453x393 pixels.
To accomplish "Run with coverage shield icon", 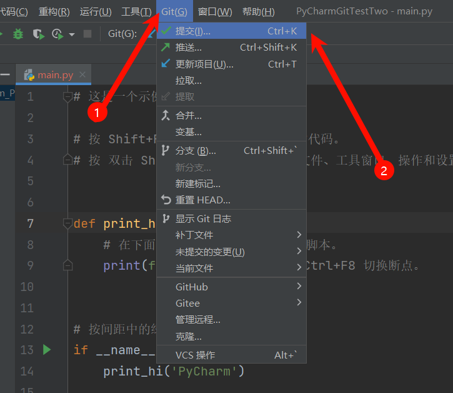I will 38,34.
